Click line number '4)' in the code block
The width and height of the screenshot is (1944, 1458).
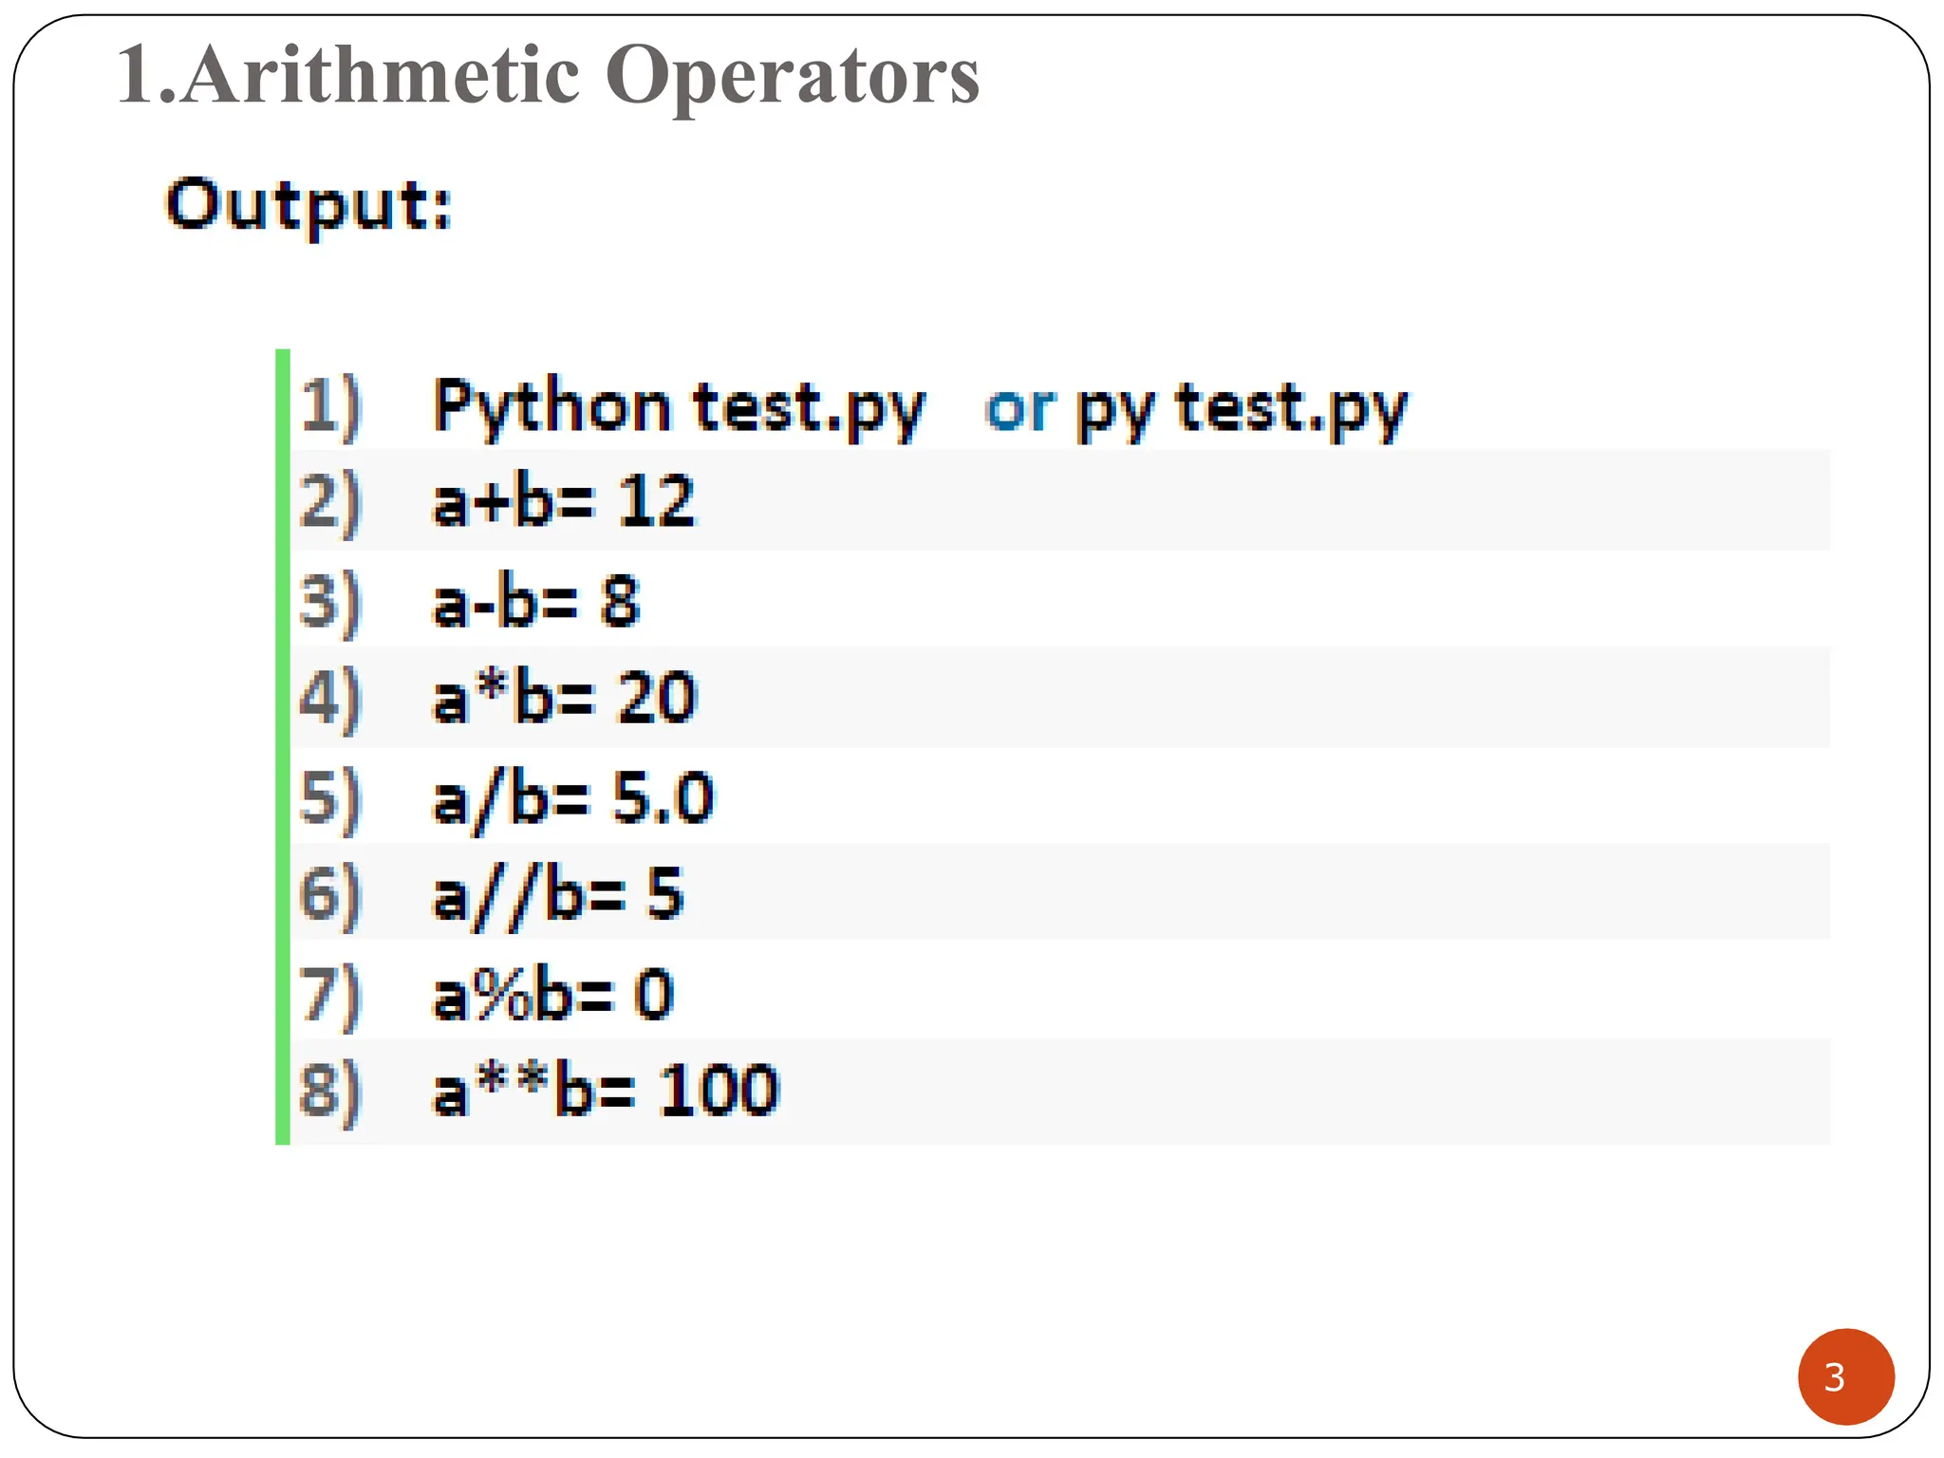[x=329, y=700]
